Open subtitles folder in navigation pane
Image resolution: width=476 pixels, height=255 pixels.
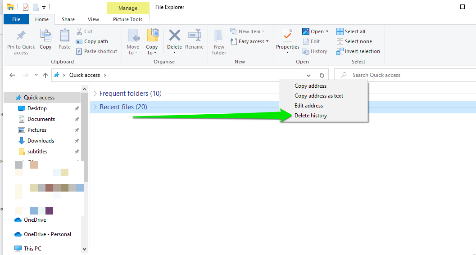37,151
